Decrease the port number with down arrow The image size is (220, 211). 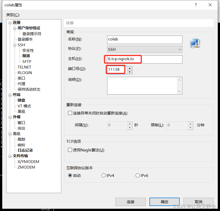pyautogui.click(x=130, y=72)
